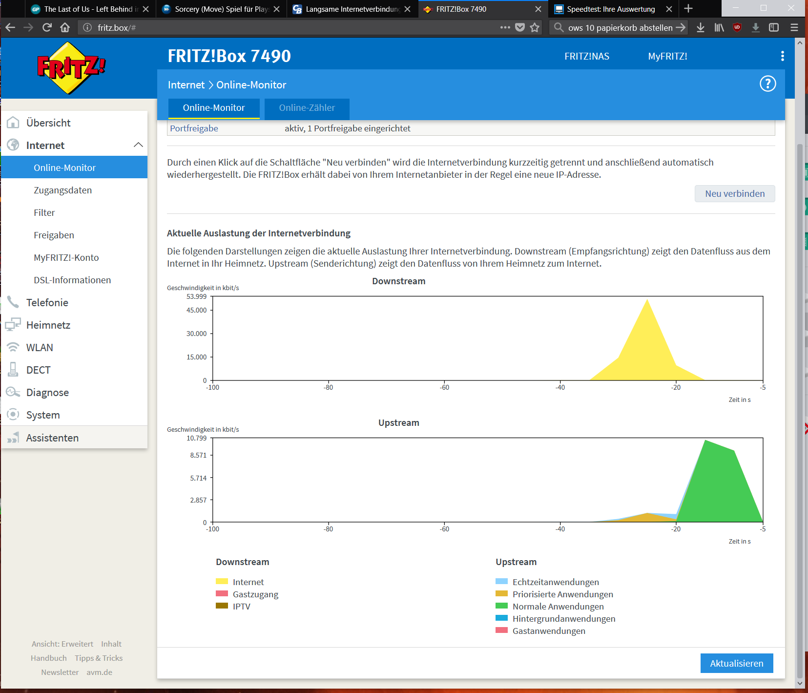
Task: Click the Internet globe icon in sidebar
Action: (13, 145)
